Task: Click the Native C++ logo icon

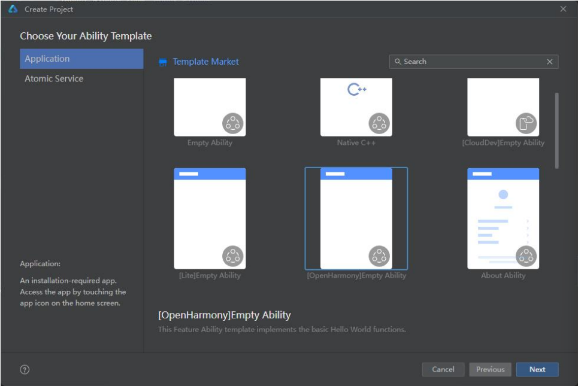Action: [x=356, y=89]
